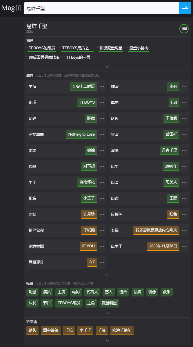Expand the 描述 section with the chevron
This screenshot has width=193, height=347.
click(108, 66)
